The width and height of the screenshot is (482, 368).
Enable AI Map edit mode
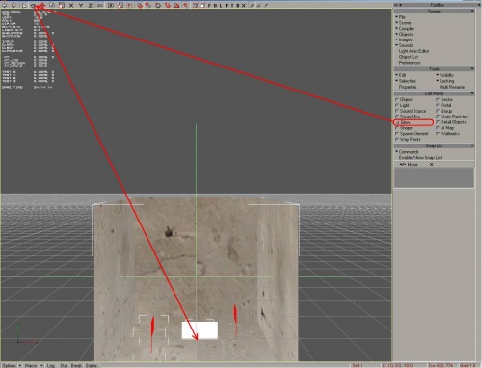pos(445,128)
